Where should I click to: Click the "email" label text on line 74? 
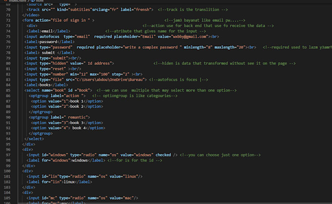click(x=47, y=31)
